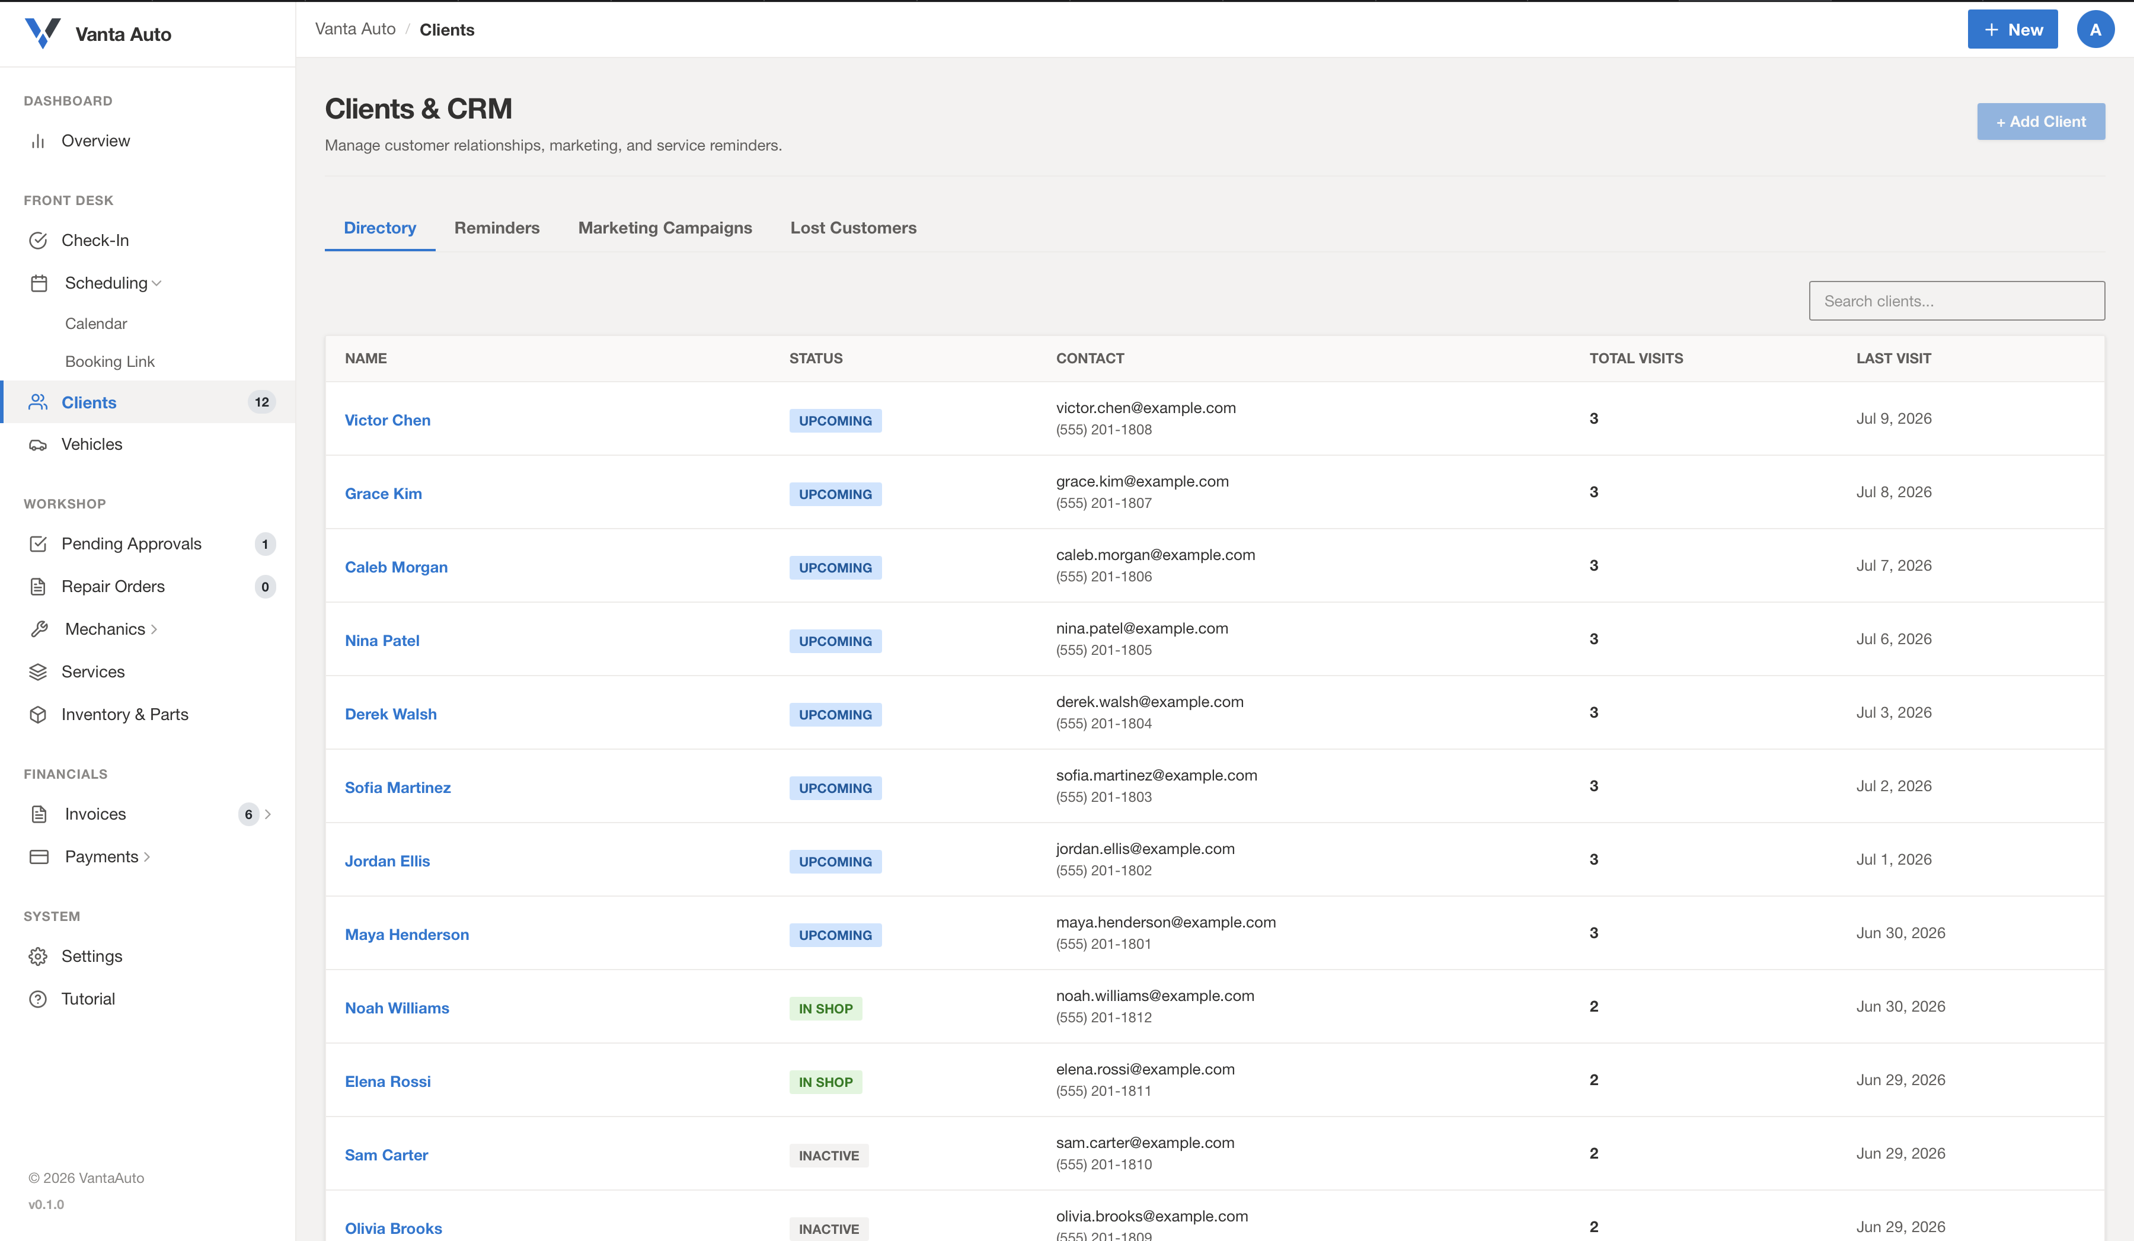Open Calendar in the sidebar
The image size is (2134, 1241).
pyautogui.click(x=95, y=324)
